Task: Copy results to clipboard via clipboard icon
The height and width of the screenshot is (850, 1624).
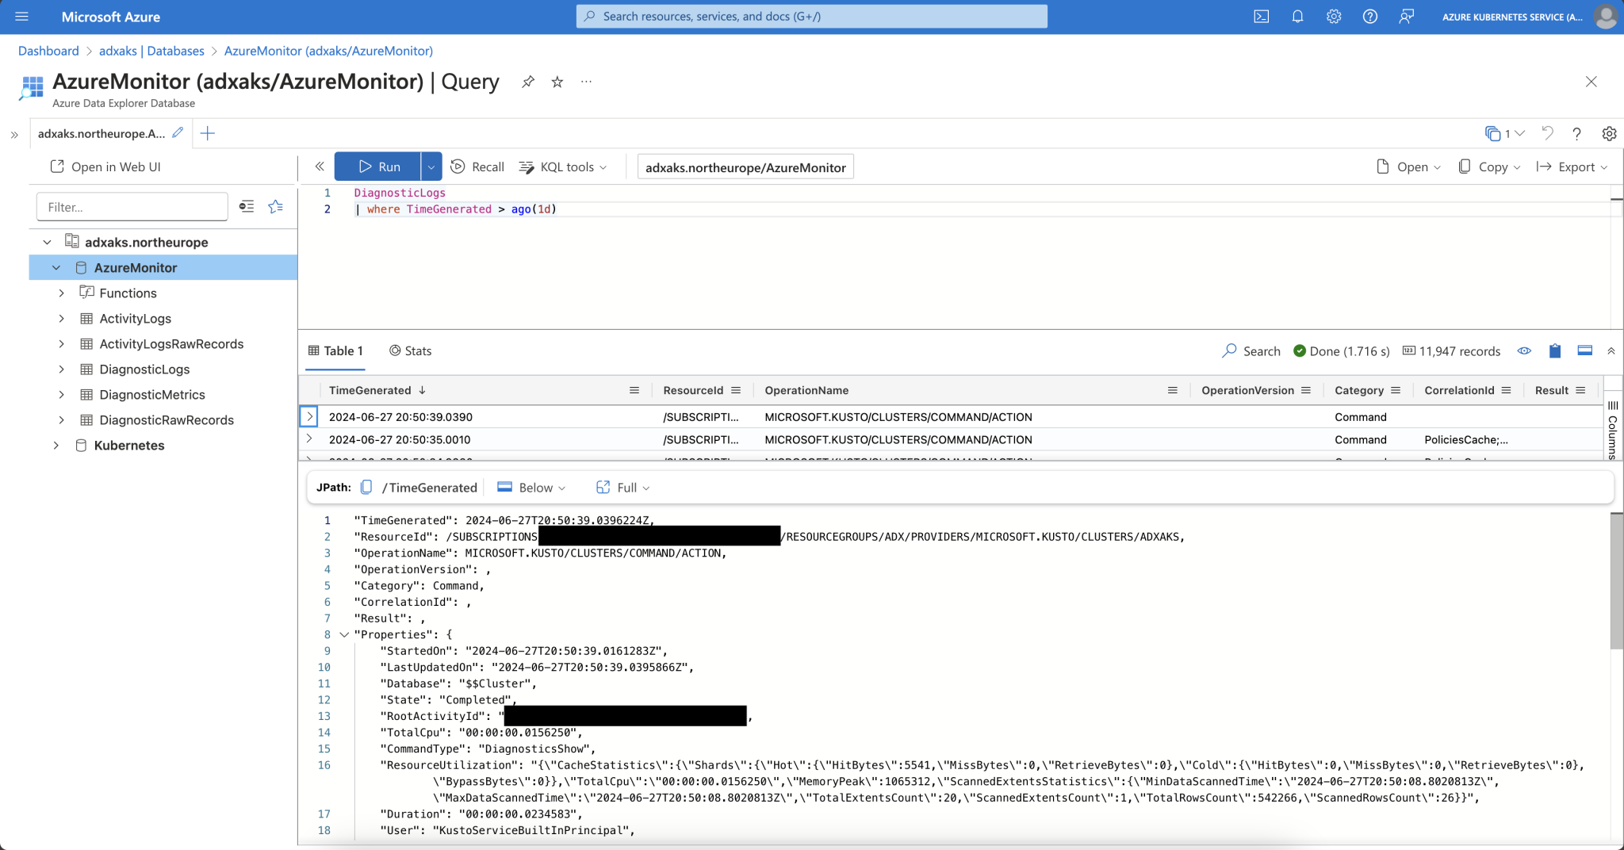Action: (1553, 350)
